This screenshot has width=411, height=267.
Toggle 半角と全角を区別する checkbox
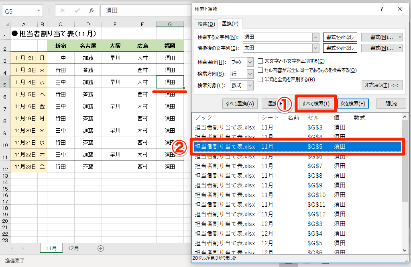click(x=260, y=79)
